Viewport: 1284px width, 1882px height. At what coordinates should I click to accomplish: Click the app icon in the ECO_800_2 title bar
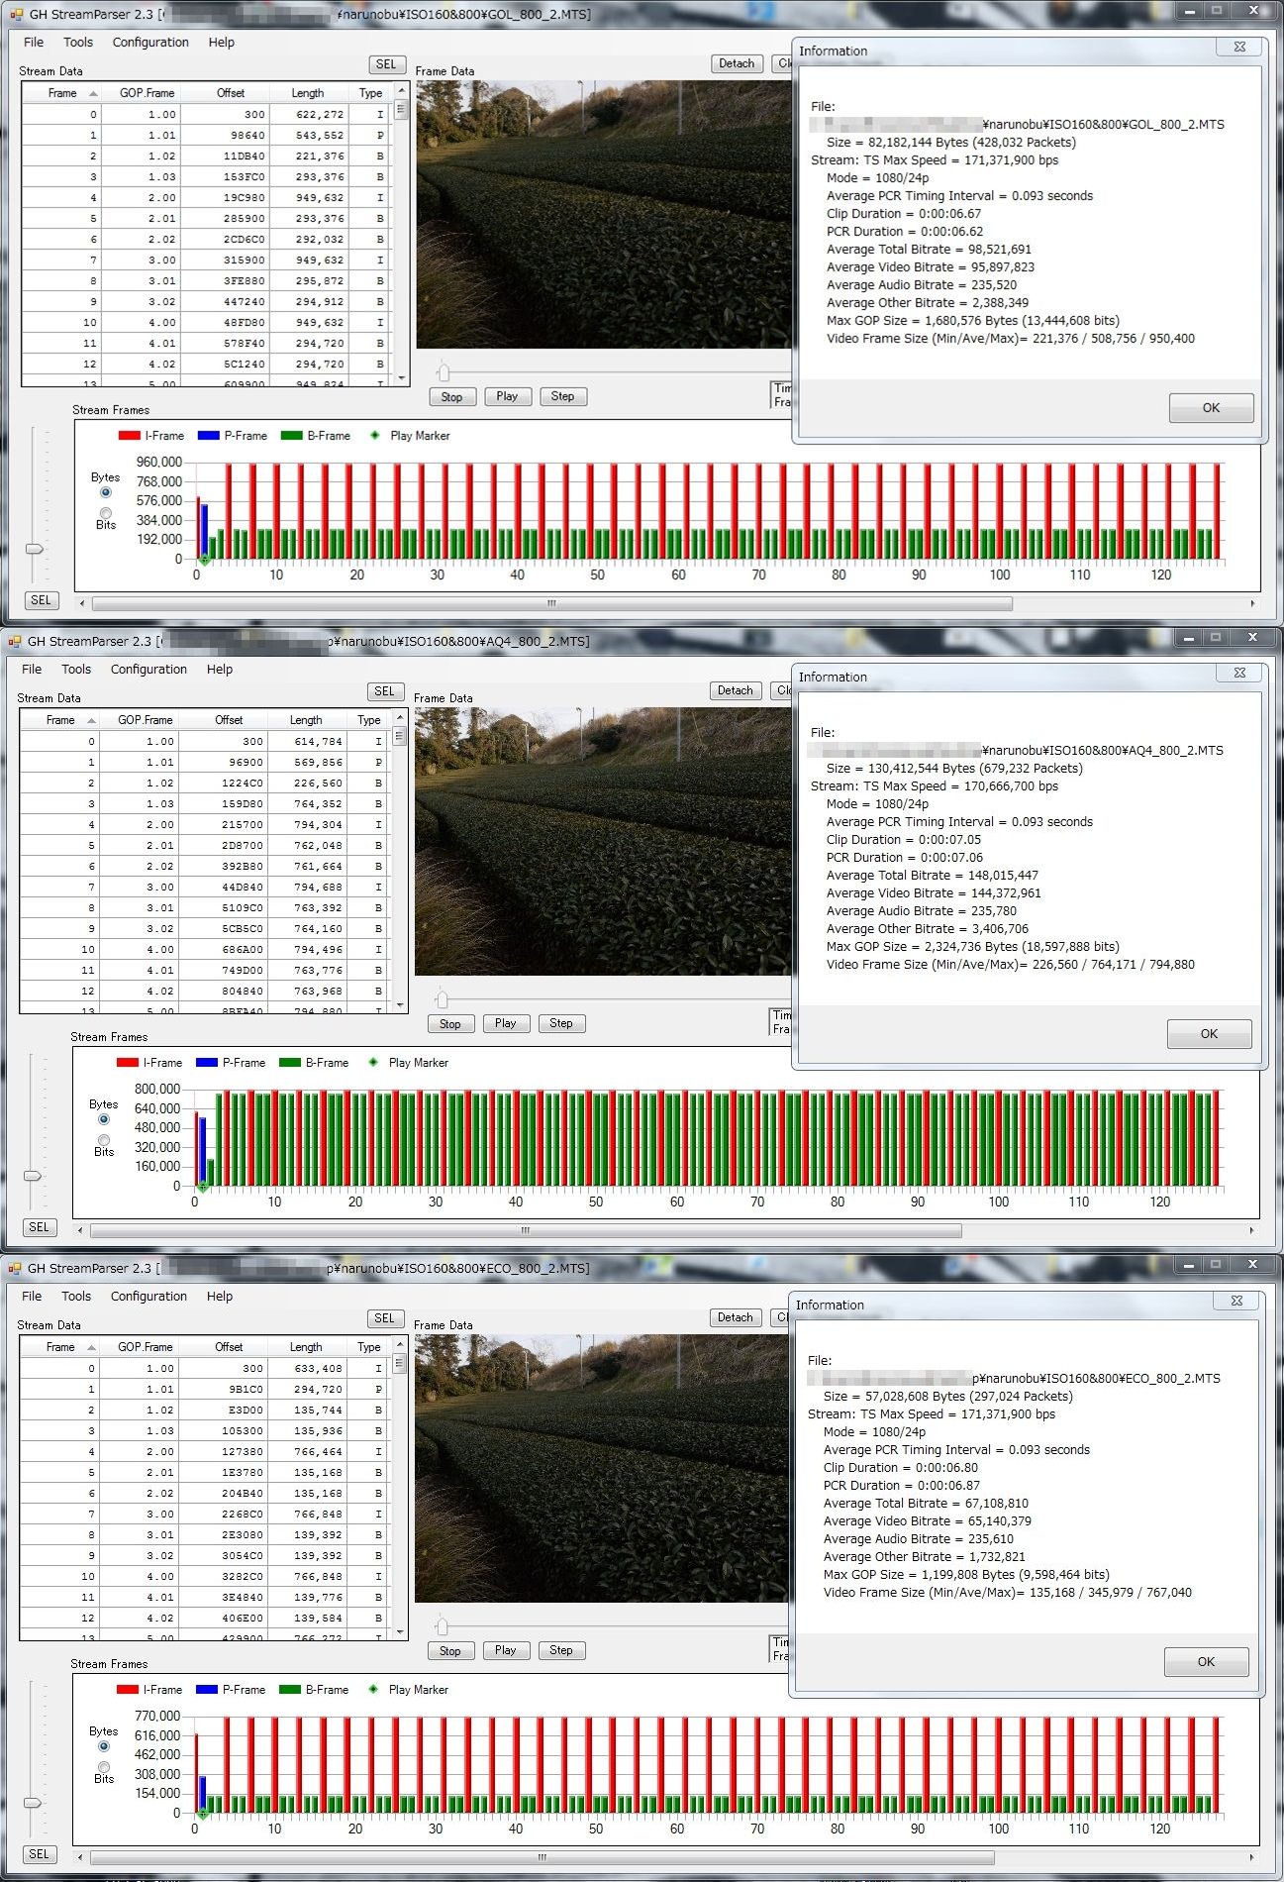click(x=14, y=1268)
